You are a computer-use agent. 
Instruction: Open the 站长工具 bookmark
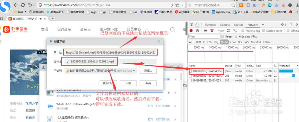click(241, 12)
